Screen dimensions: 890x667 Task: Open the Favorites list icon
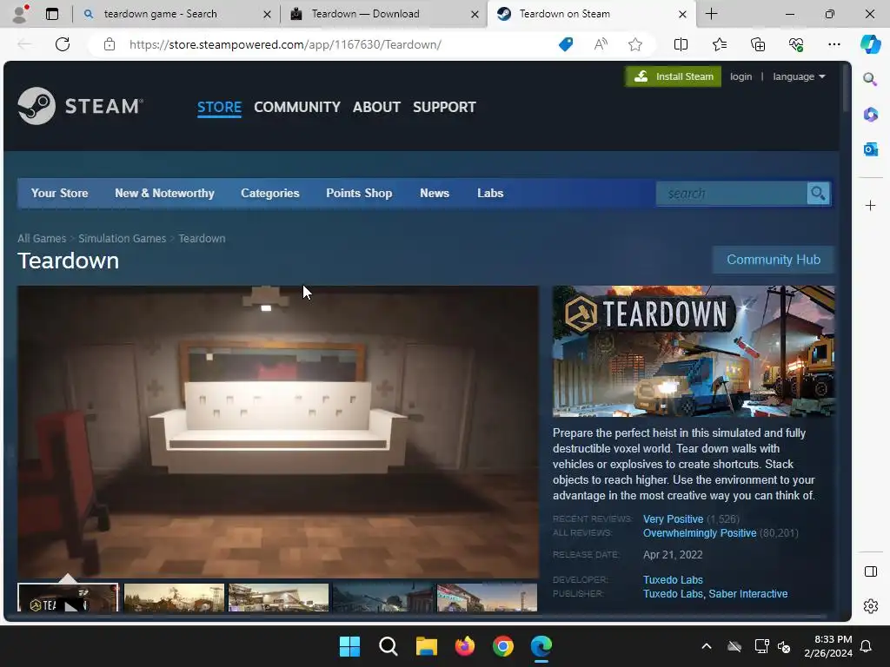pyautogui.click(x=719, y=44)
